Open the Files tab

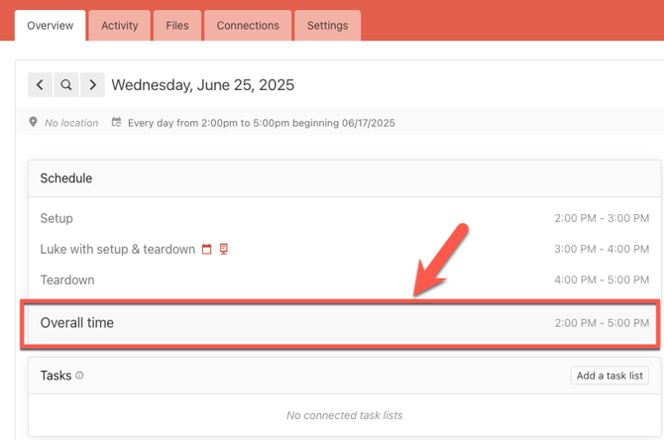(177, 26)
